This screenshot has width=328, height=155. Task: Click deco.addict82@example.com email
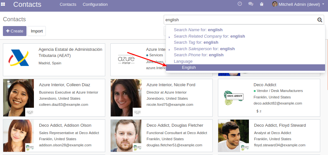tap(278, 103)
